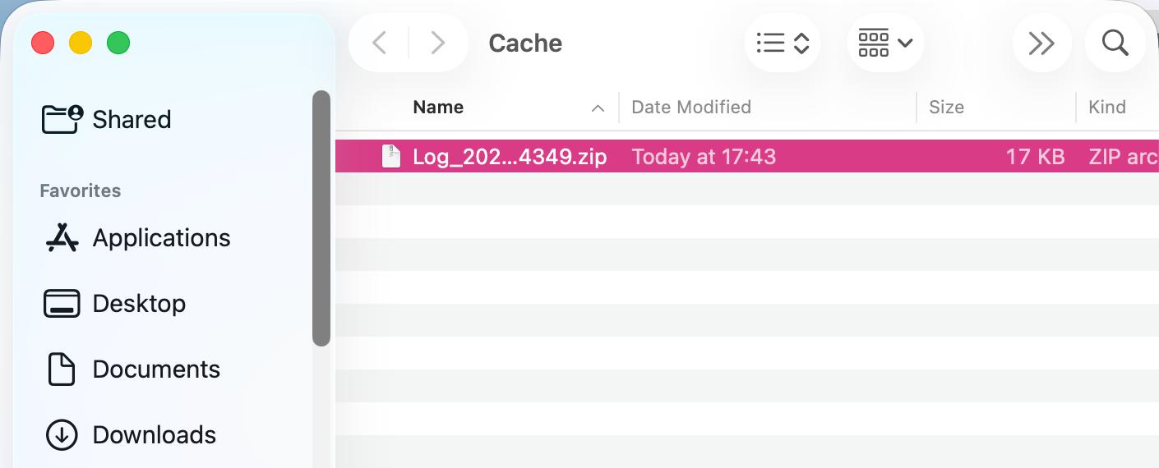Open Applications from sidebar icon
The width and height of the screenshot is (1159, 468).
[x=62, y=238]
